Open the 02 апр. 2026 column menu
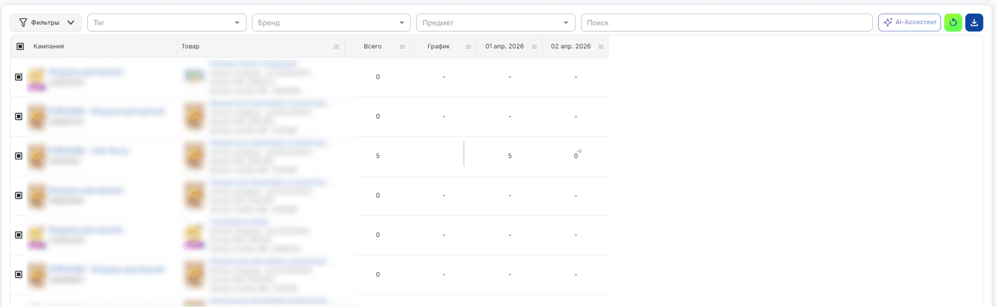 click(600, 47)
